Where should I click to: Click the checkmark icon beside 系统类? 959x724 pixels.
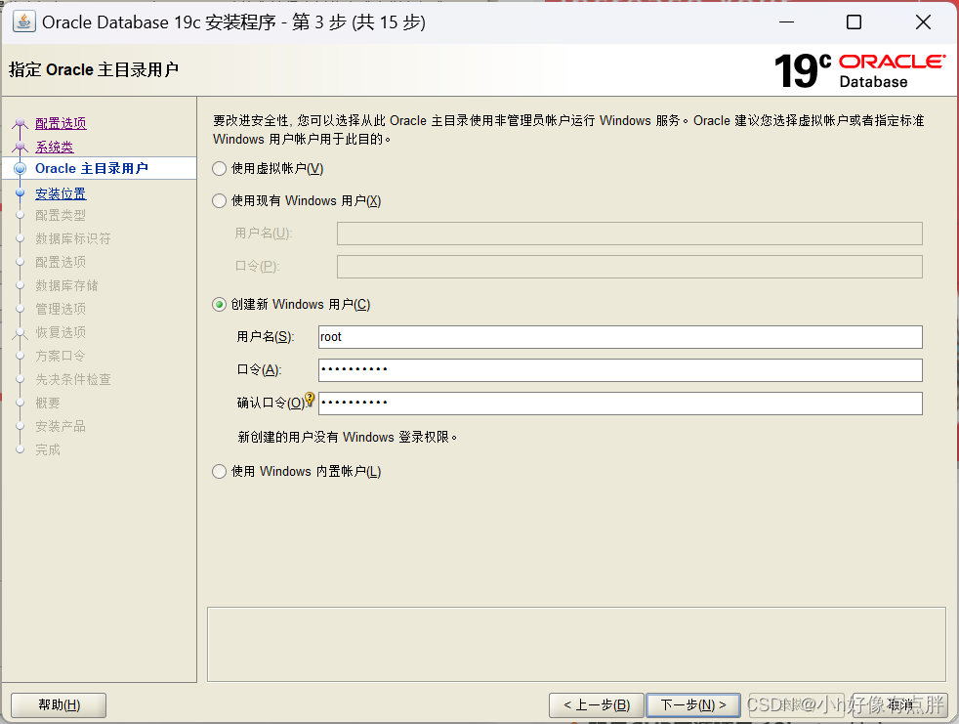pyautogui.click(x=21, y=147)
